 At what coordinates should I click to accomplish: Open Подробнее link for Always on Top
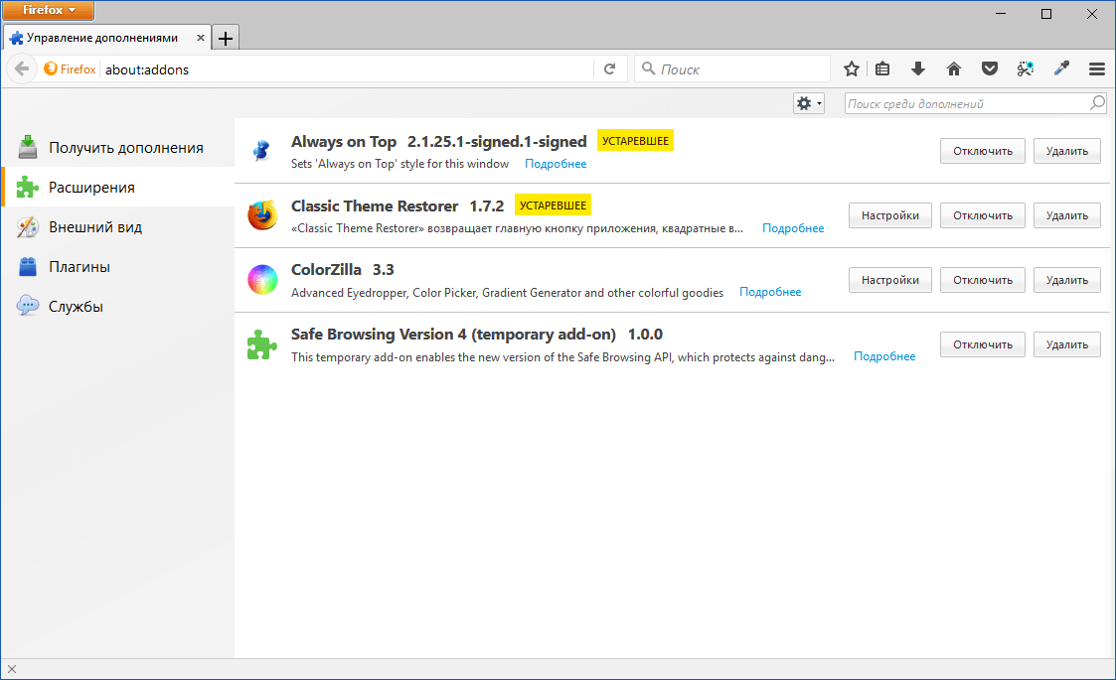(556, 164)
